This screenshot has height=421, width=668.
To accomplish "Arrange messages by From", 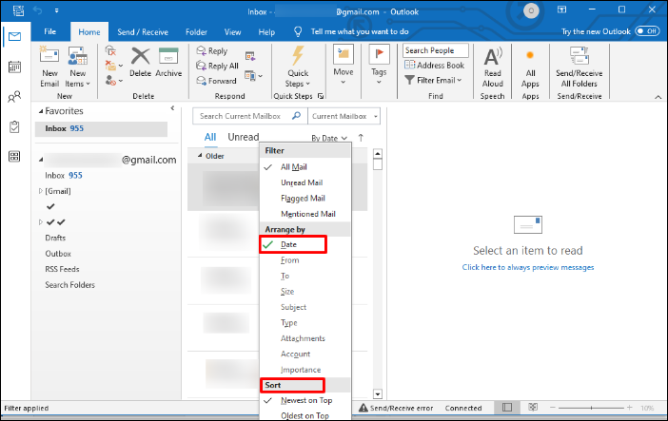I will click(305, 260).
